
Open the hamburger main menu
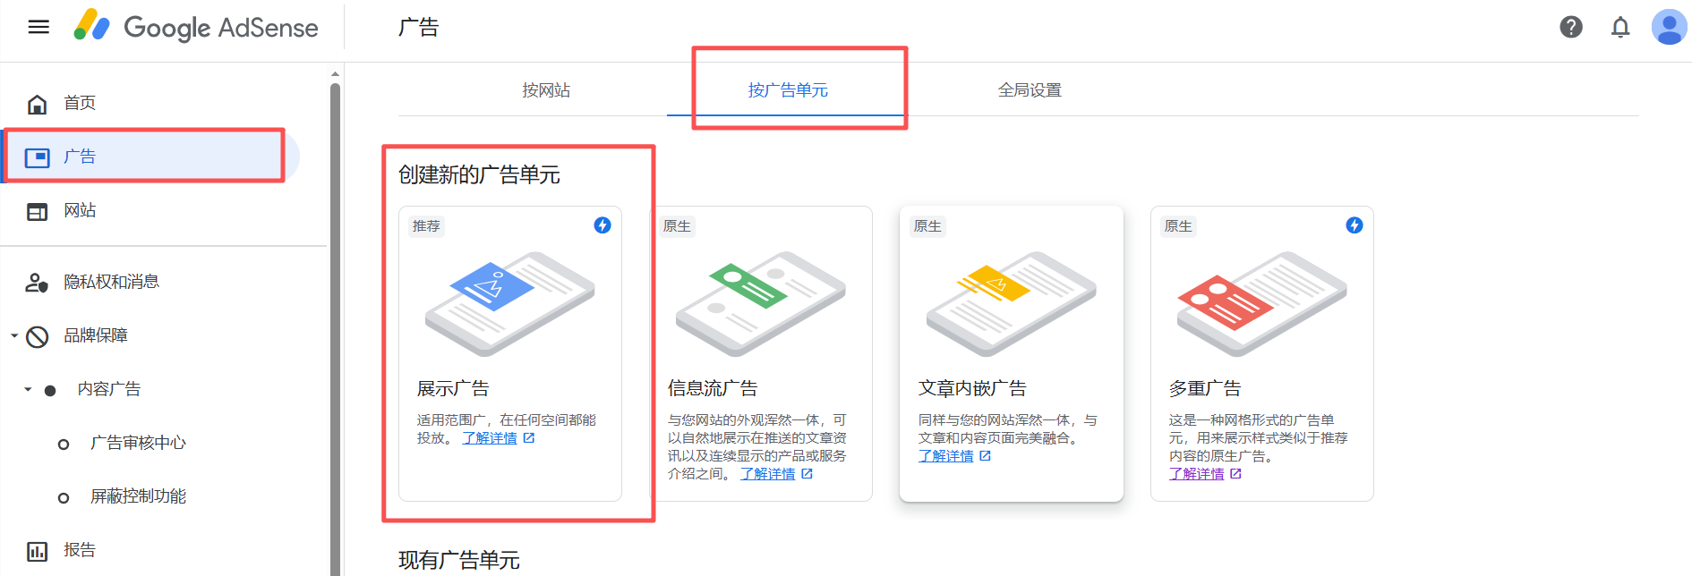(x=38, y=27)
